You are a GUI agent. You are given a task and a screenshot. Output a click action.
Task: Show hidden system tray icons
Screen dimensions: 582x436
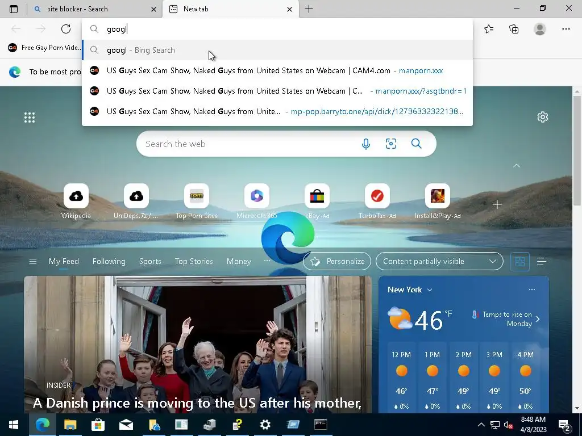pos(481,425)
